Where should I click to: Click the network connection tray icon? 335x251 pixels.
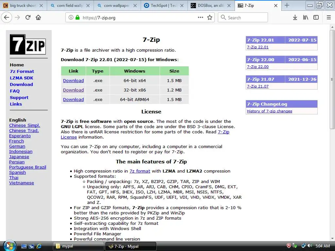tap(303, 246)
